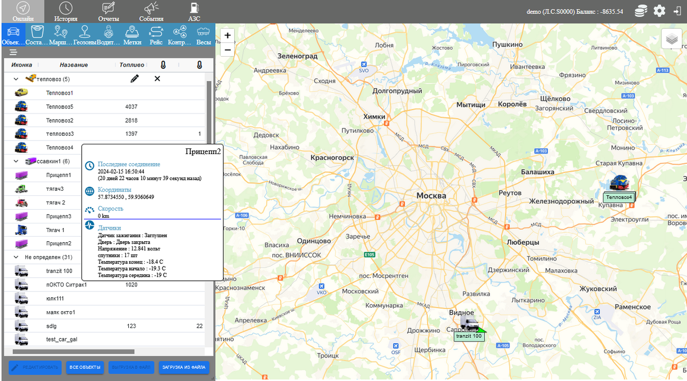Select the юлк111 row
This screenshot has width=687, height=381.
pyautogui.click(x=104, y=298)
